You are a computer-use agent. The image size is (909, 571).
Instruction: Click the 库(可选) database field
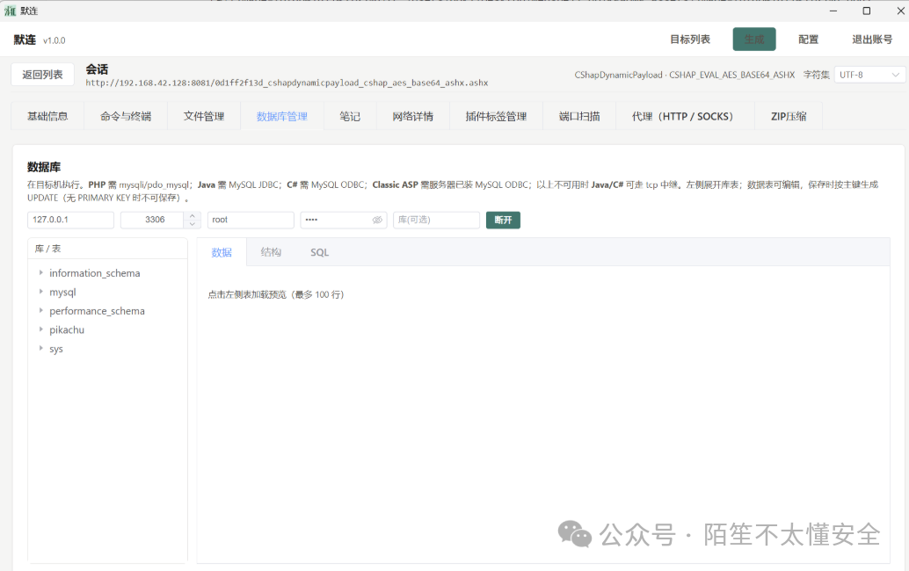(x=437, y=220)
